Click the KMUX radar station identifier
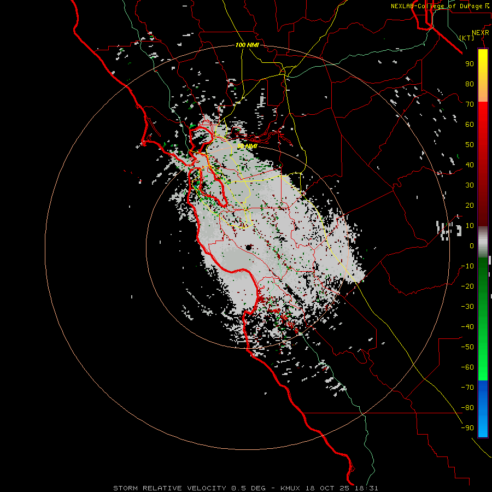 [290, 488]
